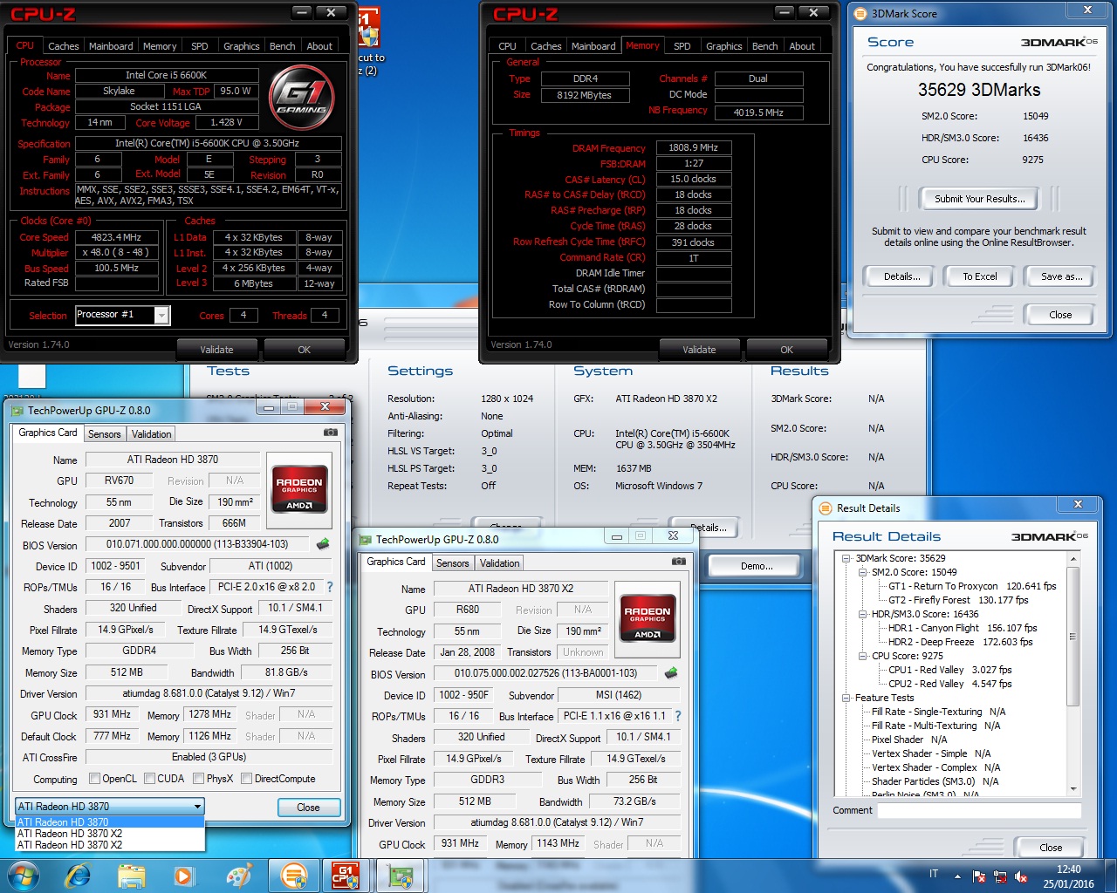Click the Comment input field
Screen dimensions: 1117x893
coord(979,811)
